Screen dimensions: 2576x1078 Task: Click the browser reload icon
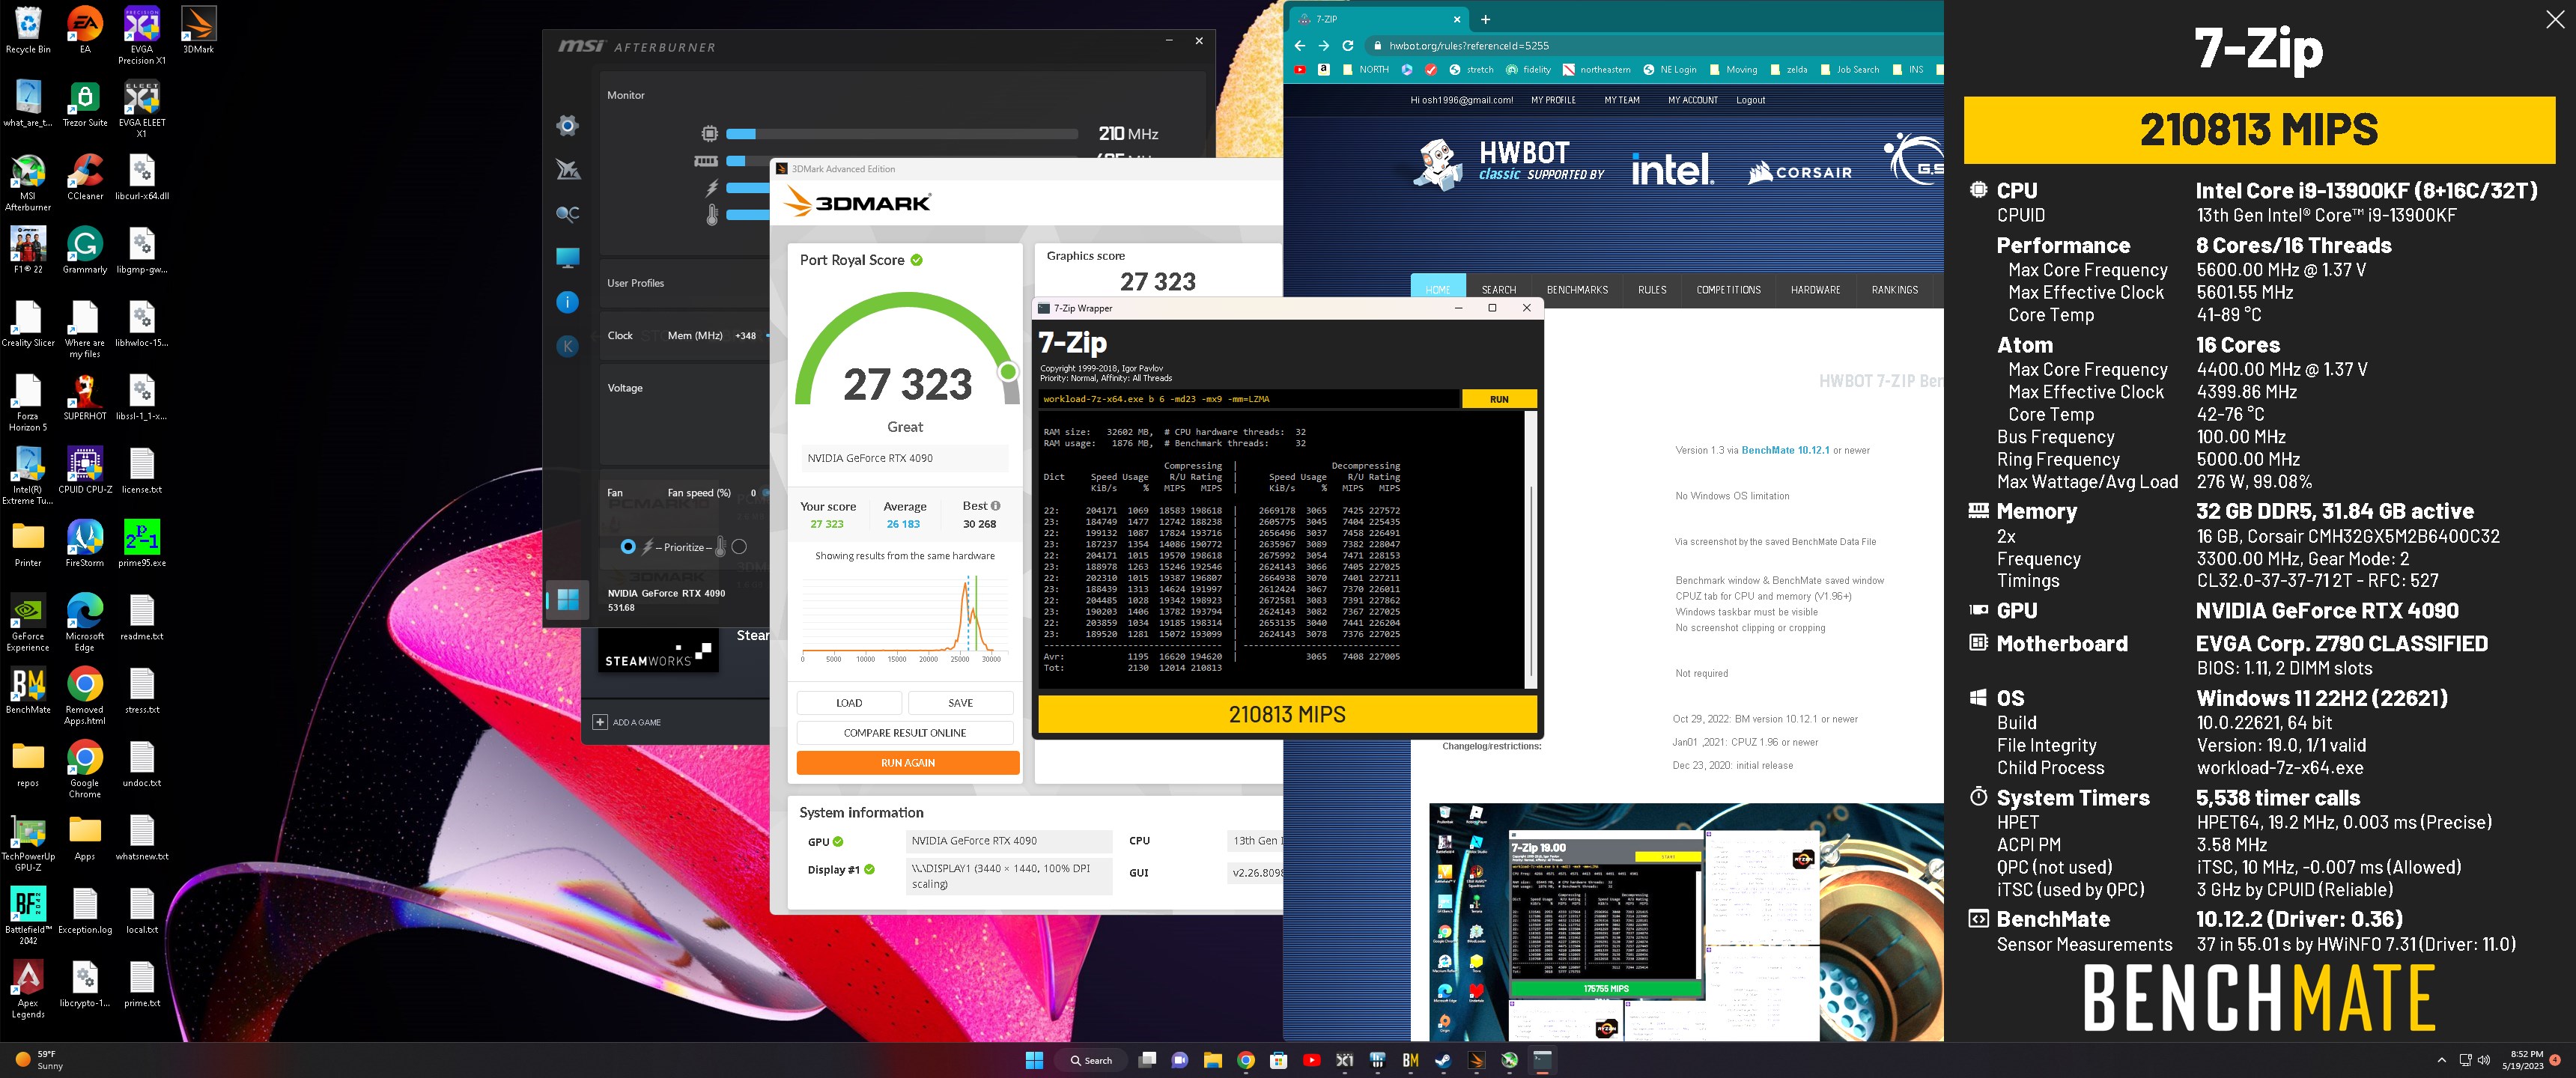pos(1348,45)
